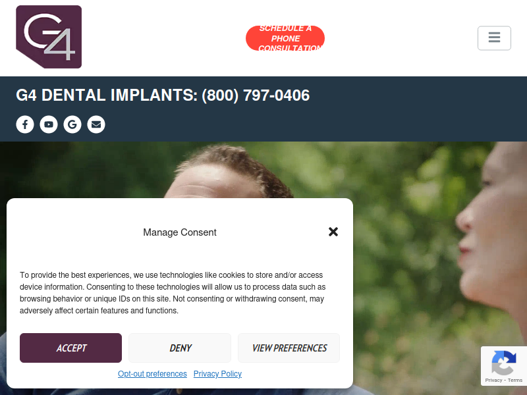Viewport: 527px width, 395px height.
Task: Click the Manage Consent heading
Action: coord(180,232)
